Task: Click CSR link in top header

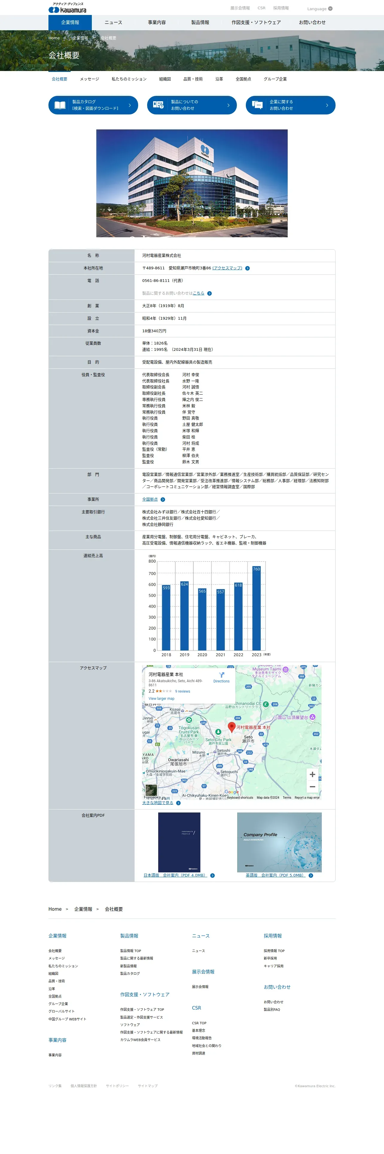Action: 261,8
